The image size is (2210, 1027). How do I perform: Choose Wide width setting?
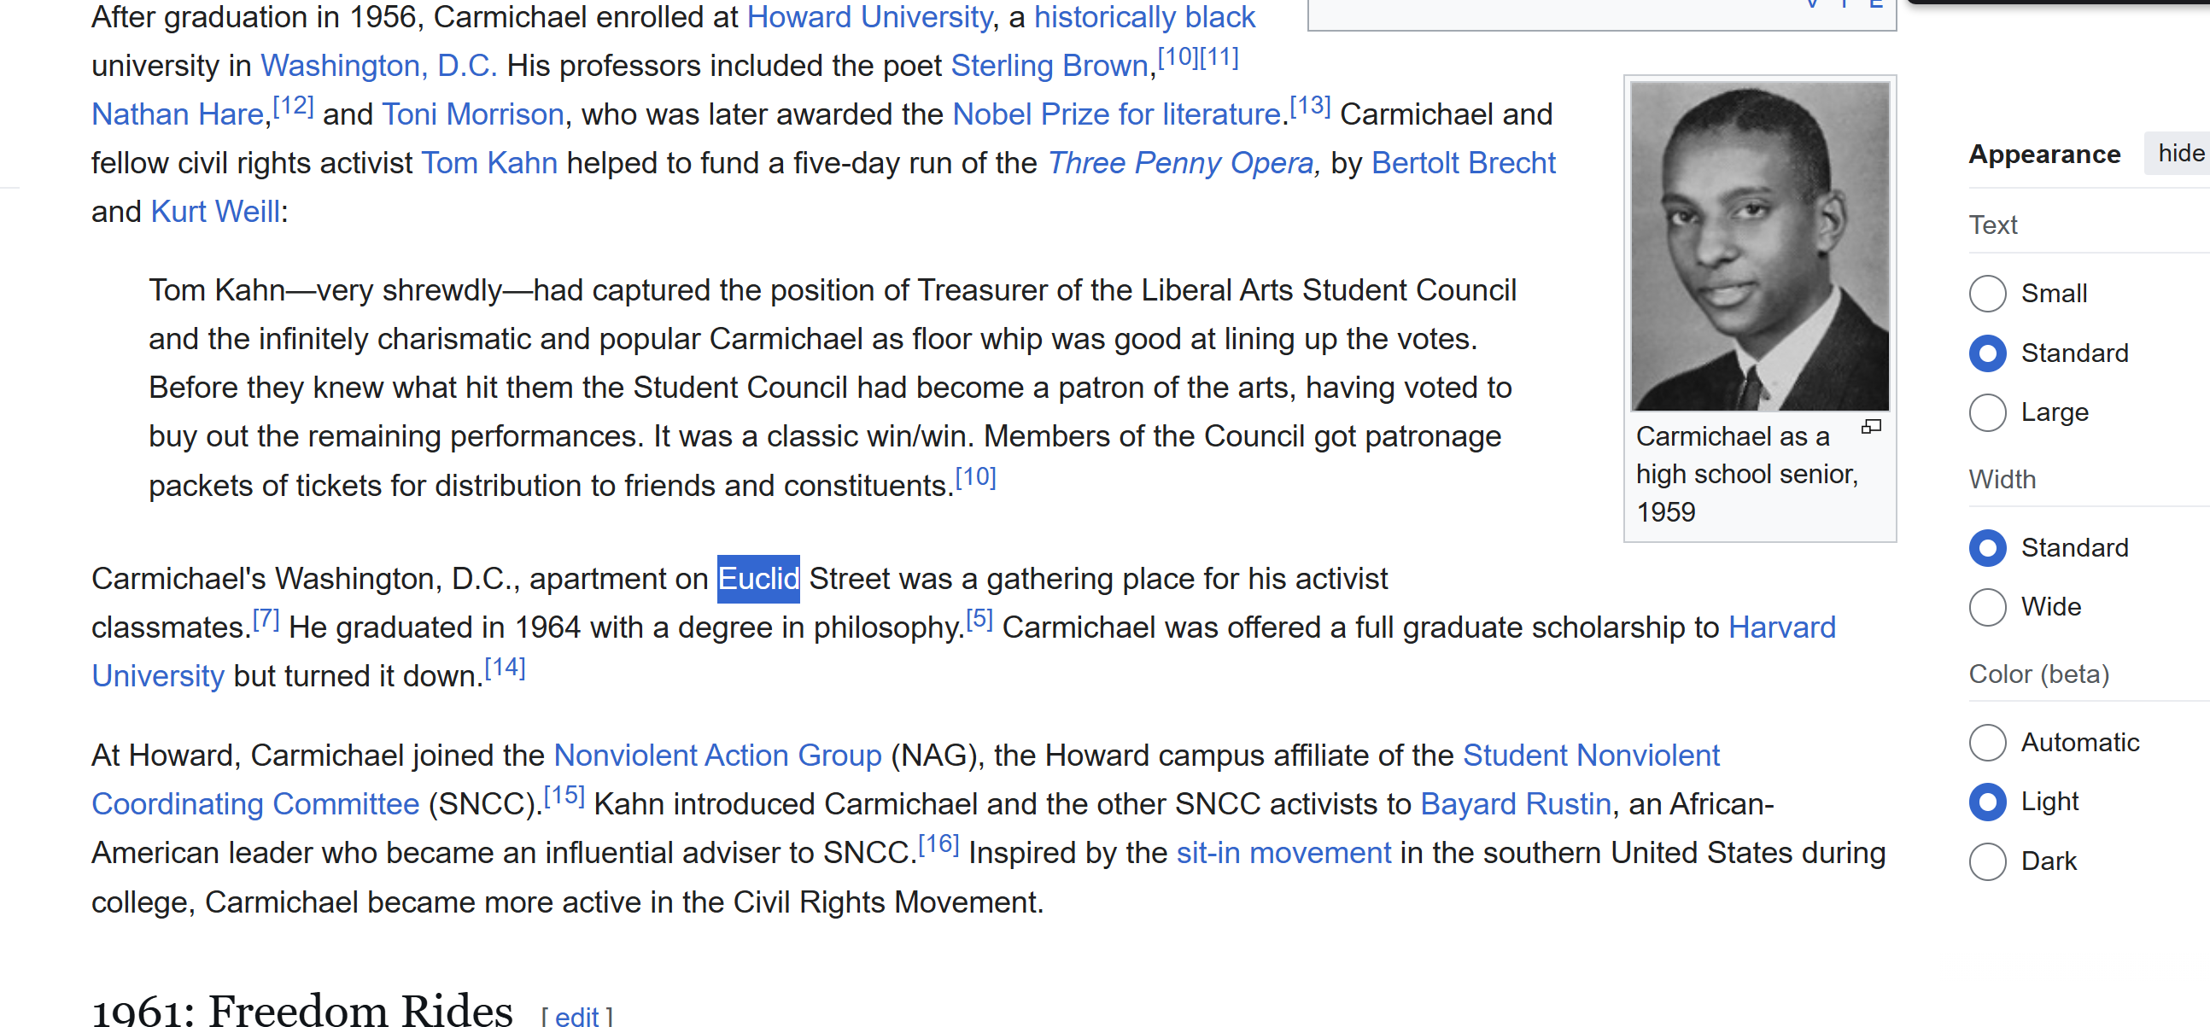point(1987,608)
